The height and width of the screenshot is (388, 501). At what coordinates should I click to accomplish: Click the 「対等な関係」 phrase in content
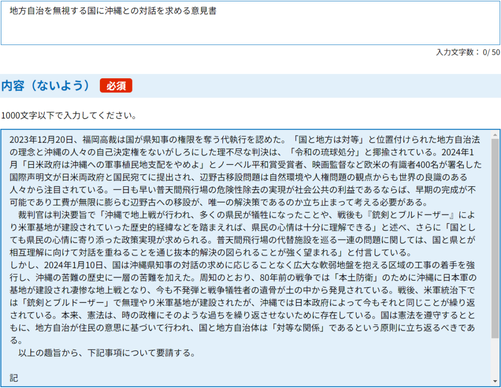tap(297, 327)
